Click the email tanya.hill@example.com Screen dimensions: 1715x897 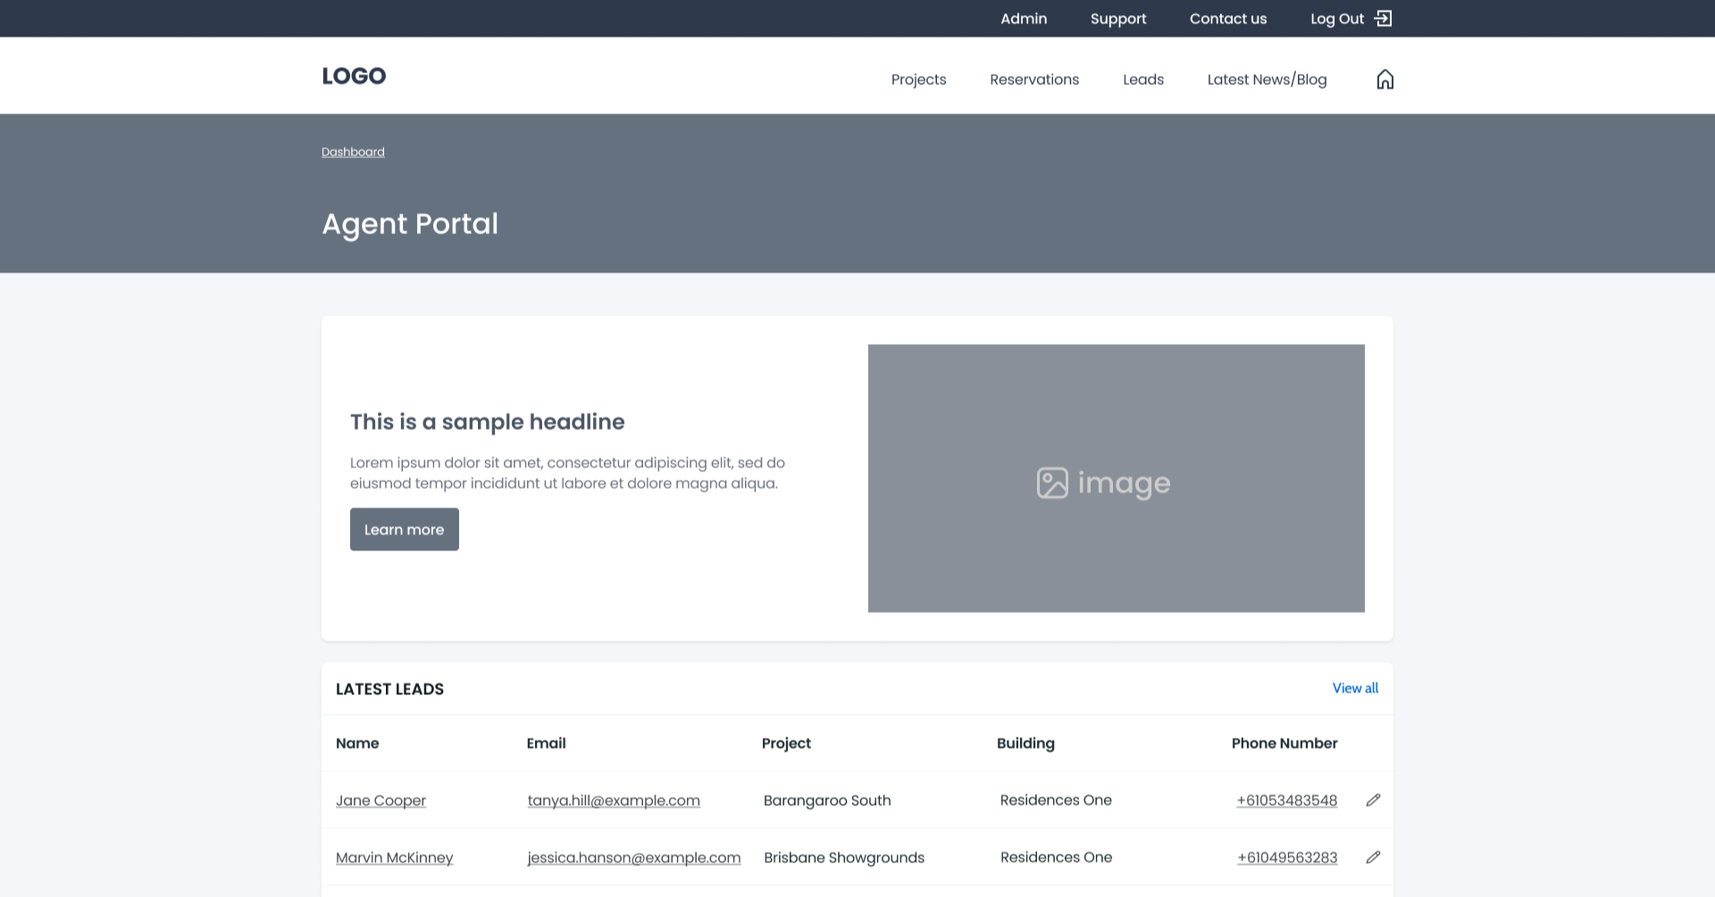click(614, 801)
